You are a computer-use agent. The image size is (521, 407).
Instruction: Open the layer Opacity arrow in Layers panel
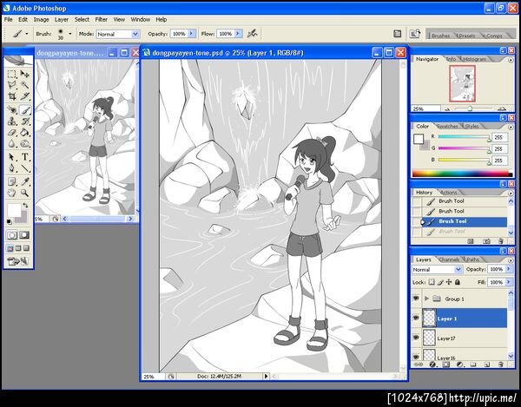[509, 269]
